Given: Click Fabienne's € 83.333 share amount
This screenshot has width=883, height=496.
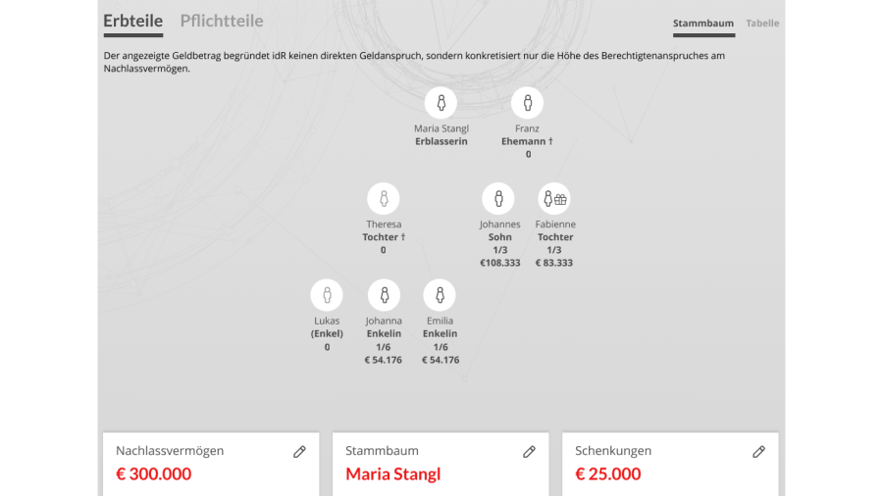Looking at the screenshot, I should 554,263.
